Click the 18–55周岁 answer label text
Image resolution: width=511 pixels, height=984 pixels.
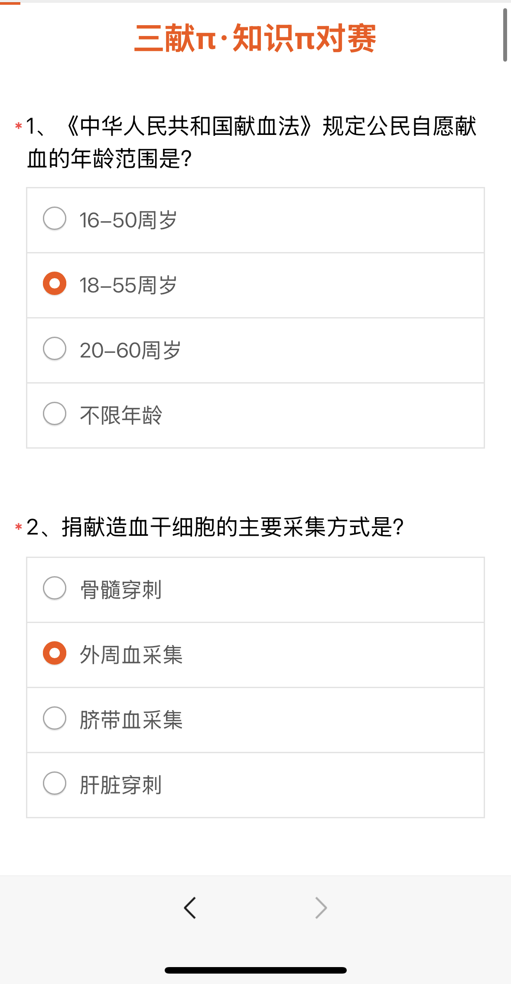coord(128,285)
